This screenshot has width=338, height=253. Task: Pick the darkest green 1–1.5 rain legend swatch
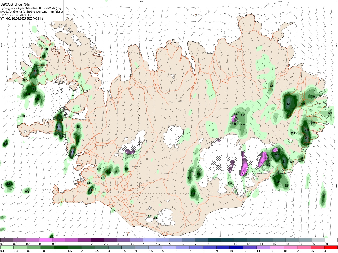point(61,247)
